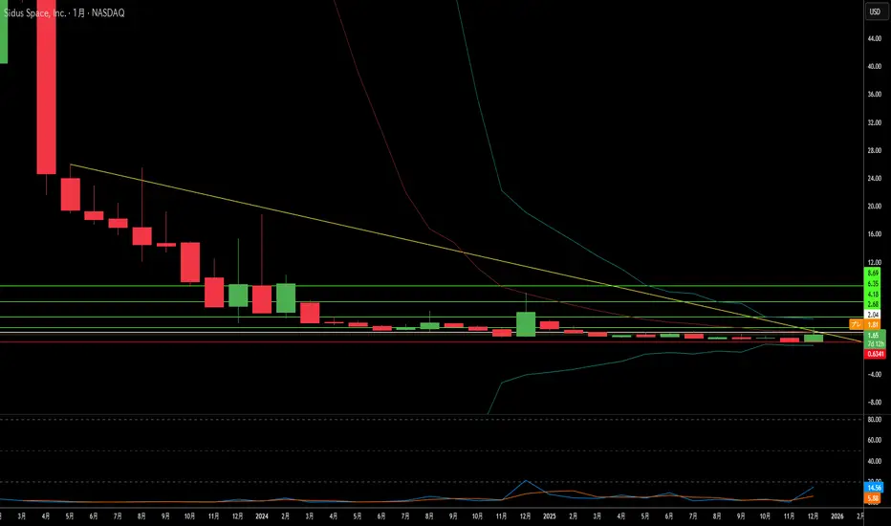
Task: Select the blue line in indicator pane
Action: [525, 482]
